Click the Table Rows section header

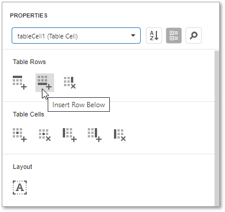tap(29, 62)
